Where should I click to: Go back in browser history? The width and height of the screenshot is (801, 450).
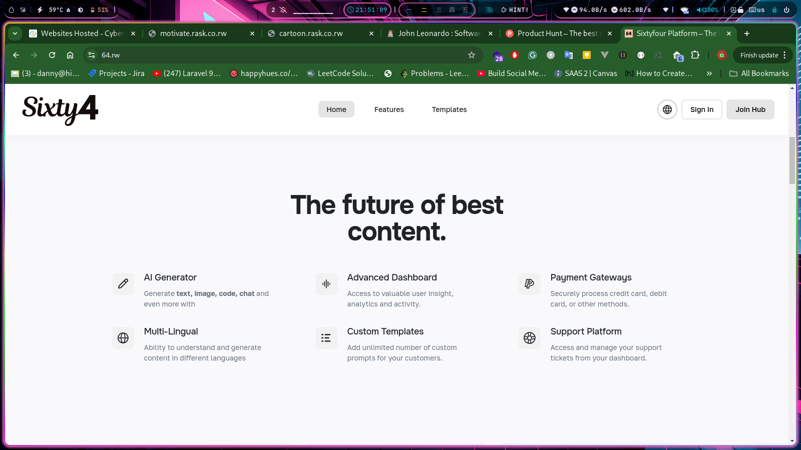16,55
